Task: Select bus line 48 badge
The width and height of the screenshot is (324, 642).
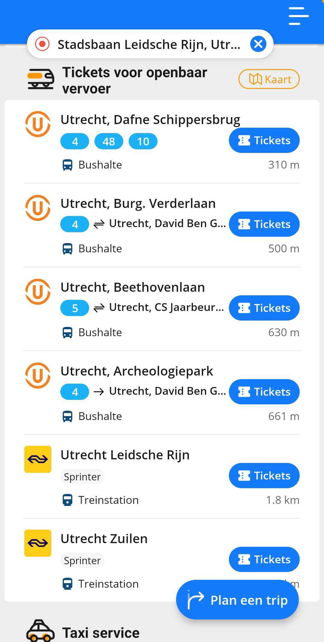Action: pos(109,141)
